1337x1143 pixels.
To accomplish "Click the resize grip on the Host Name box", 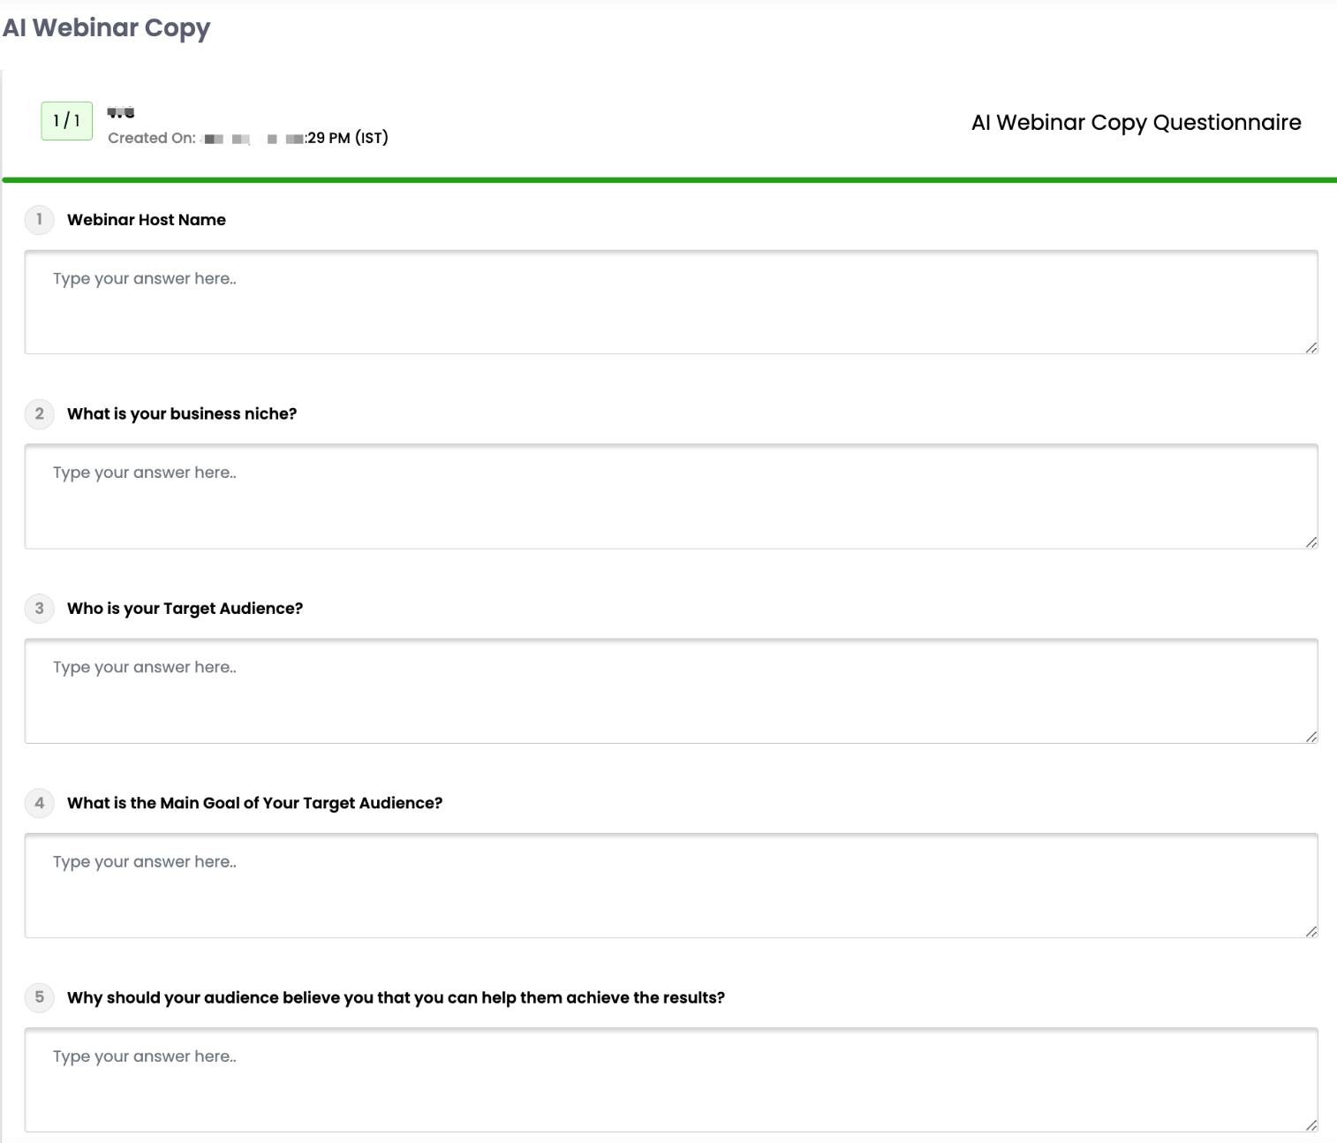I will pos(1310,348).
